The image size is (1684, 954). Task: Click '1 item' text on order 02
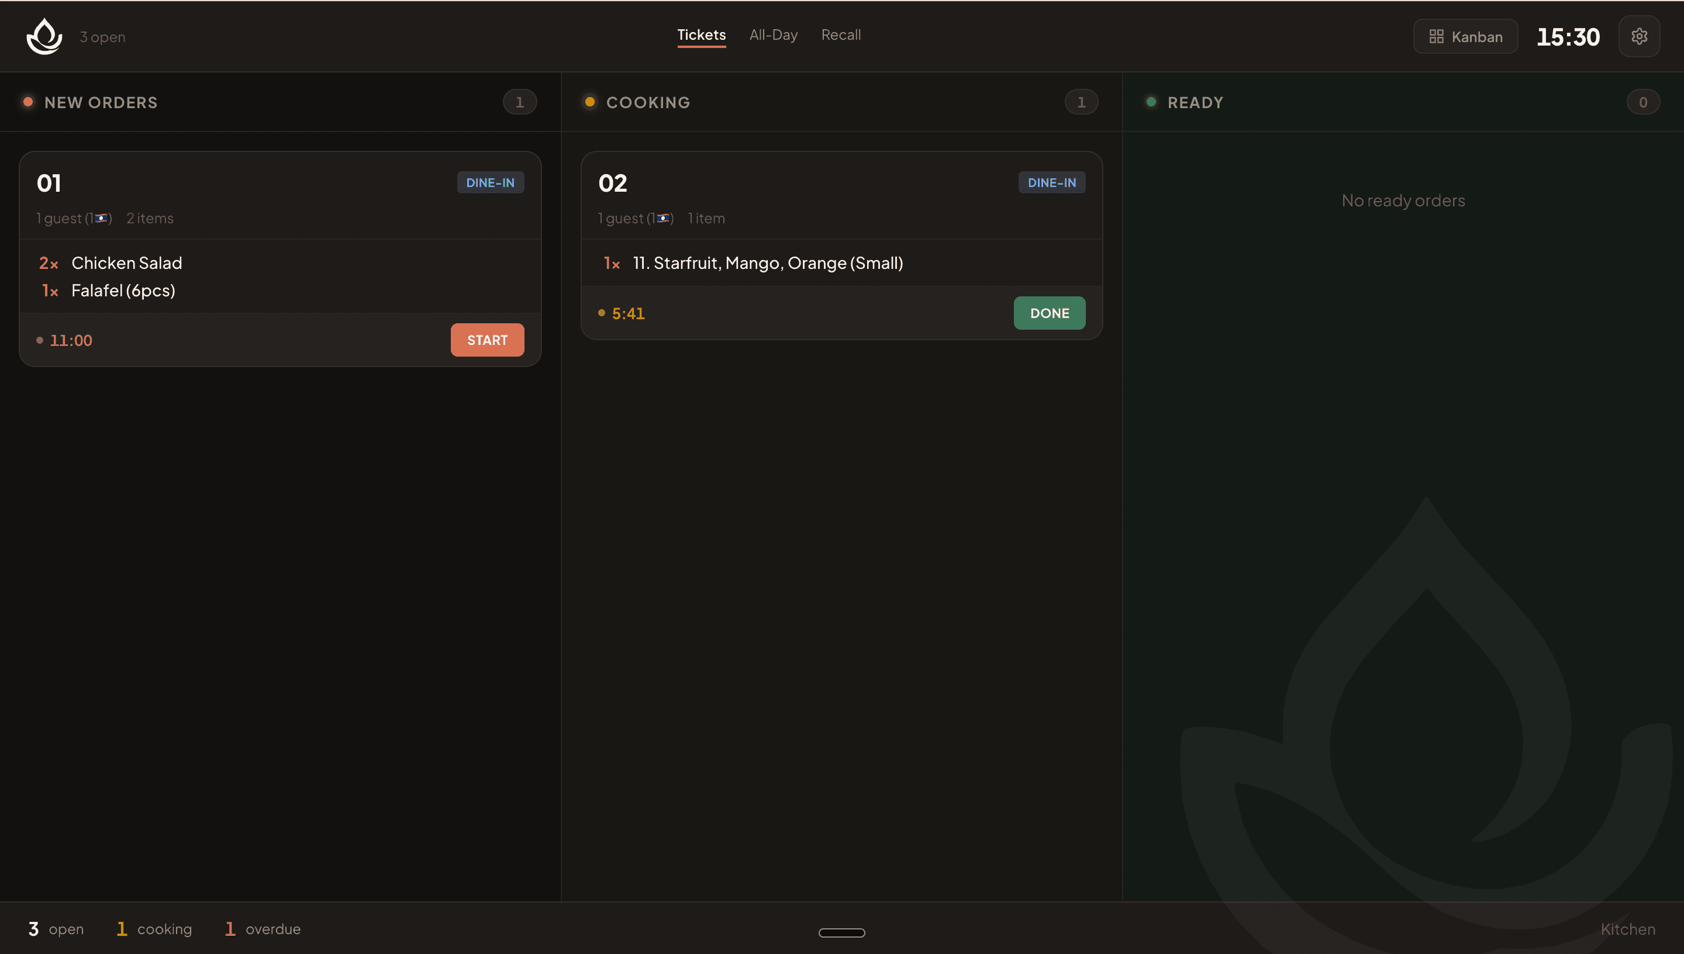[706, 218]
